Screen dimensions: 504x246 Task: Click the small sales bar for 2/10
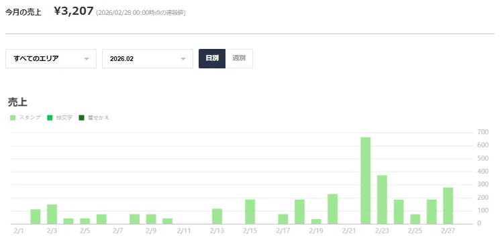point(168,221)
